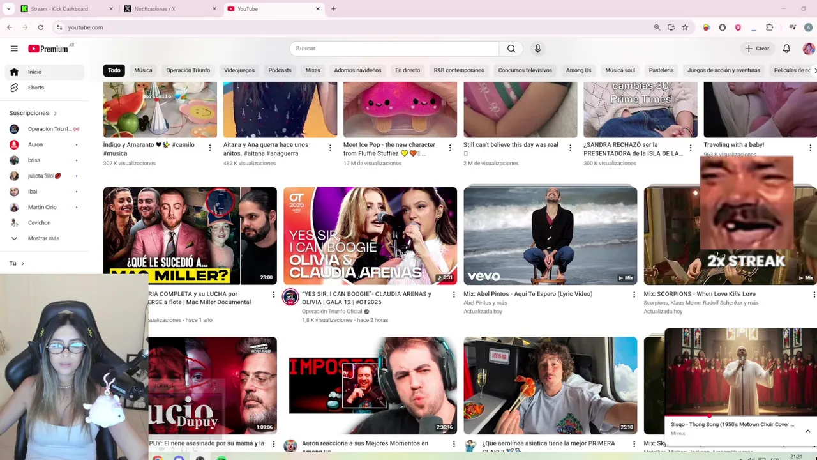
Task: Open the notifications bell
Action: click(x=786, y=49)
